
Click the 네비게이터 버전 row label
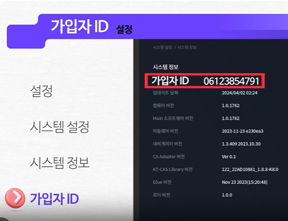click(x=167, y=144)
